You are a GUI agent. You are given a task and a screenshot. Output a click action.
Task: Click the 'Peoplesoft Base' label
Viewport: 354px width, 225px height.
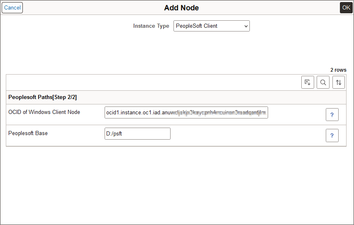(28, 133)
